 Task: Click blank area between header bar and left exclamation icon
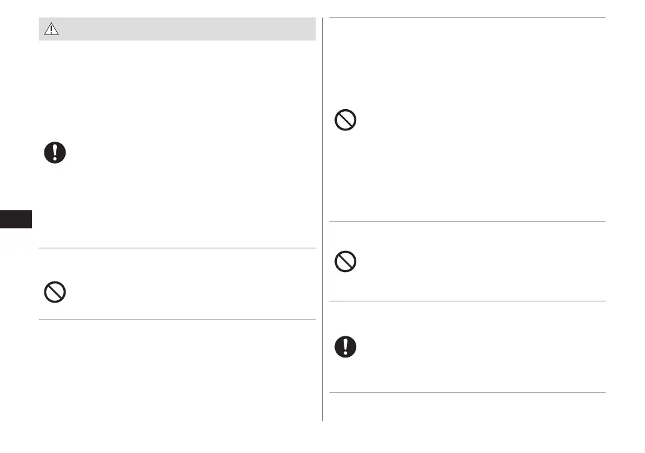pos(177,87)
